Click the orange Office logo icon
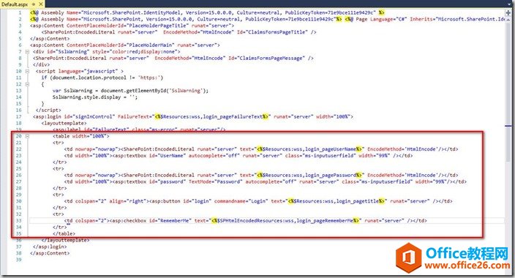The width and height of the screenshot is (515, 278). click(409, 258)
